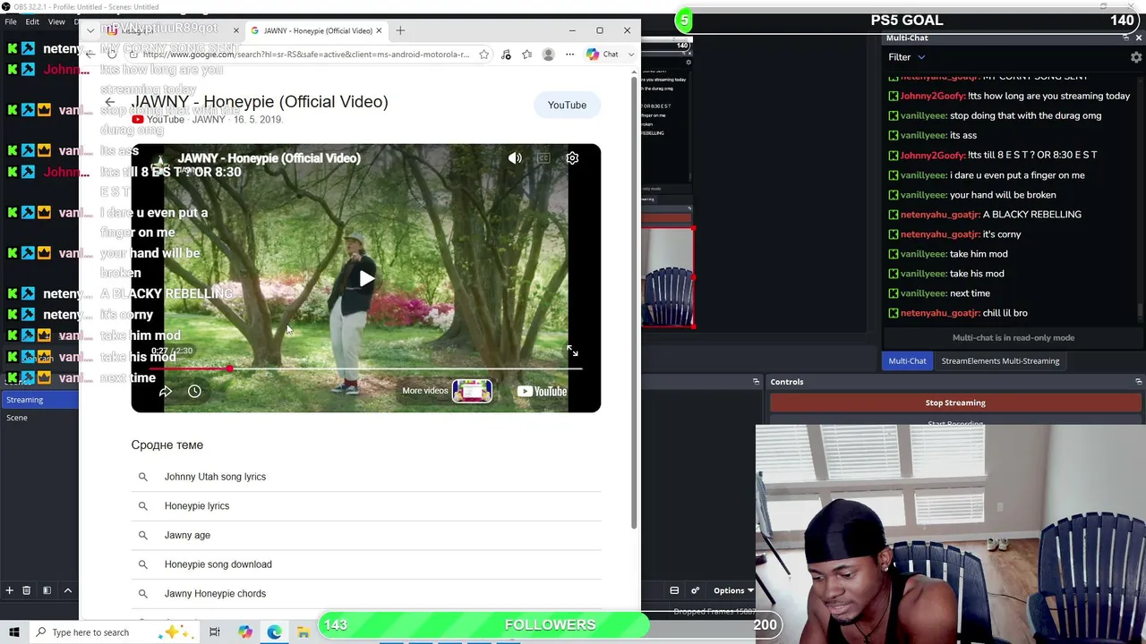The width and height of the screenshot is (1146, 644).
Task: Open the browser profile icon
Action: (x=548, y=55)
